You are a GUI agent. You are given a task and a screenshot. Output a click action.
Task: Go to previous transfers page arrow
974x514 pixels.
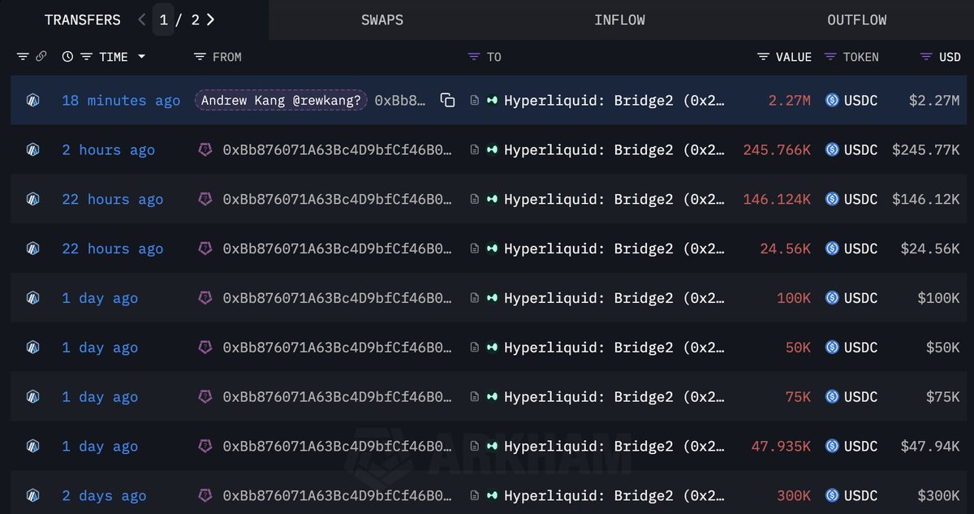(142, 19)
